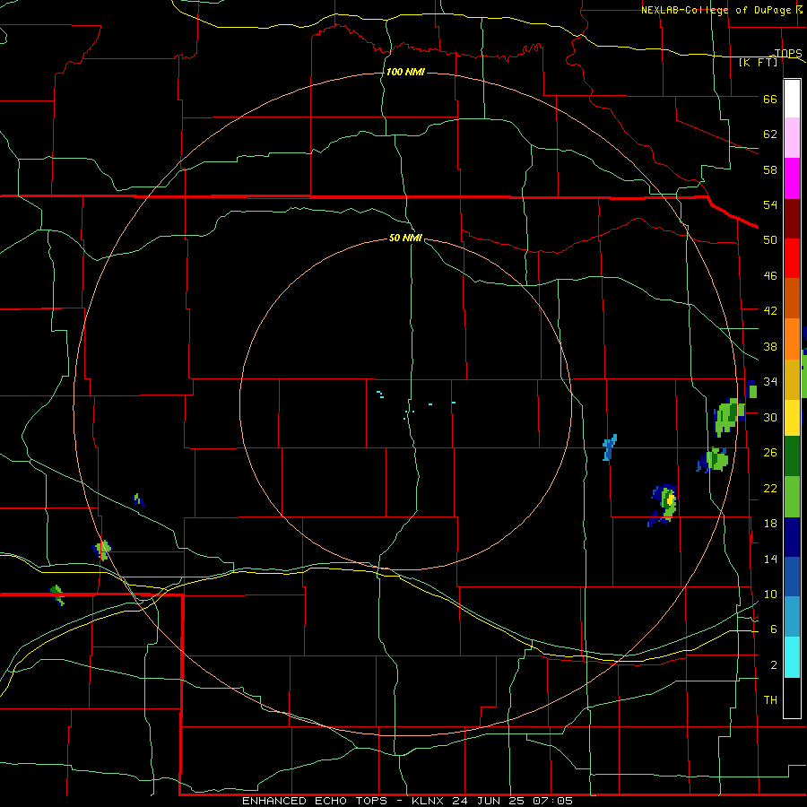This screenshot has height=807, width=807.
Task: Click the '14' value on the scale
Action: coord(770,559)
